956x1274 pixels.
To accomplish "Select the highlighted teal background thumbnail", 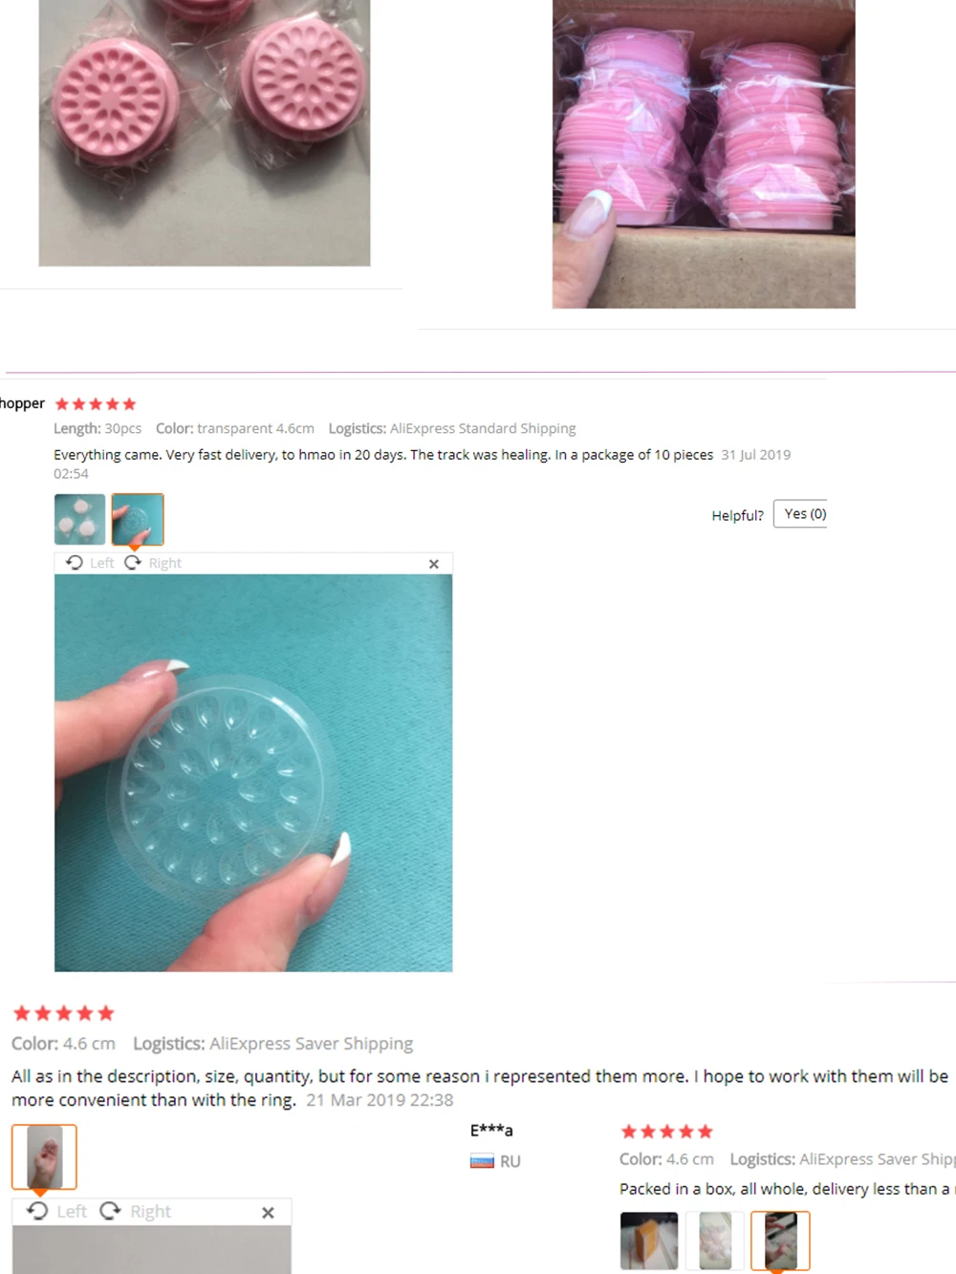I will [x=138, y=519].
